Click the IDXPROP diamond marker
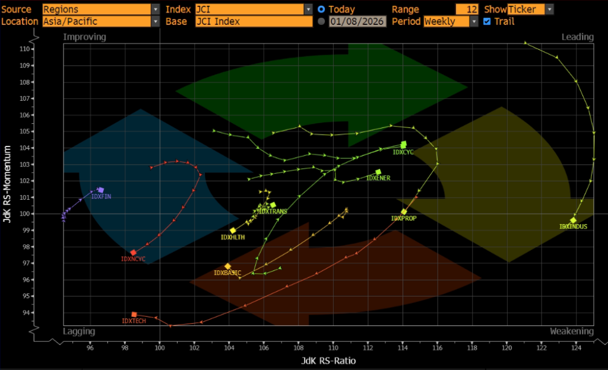The image size is (608, 370). pos(404,212)
